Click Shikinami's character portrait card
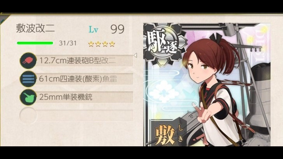Viewport: 283px width, 159px height. point(207,85)
